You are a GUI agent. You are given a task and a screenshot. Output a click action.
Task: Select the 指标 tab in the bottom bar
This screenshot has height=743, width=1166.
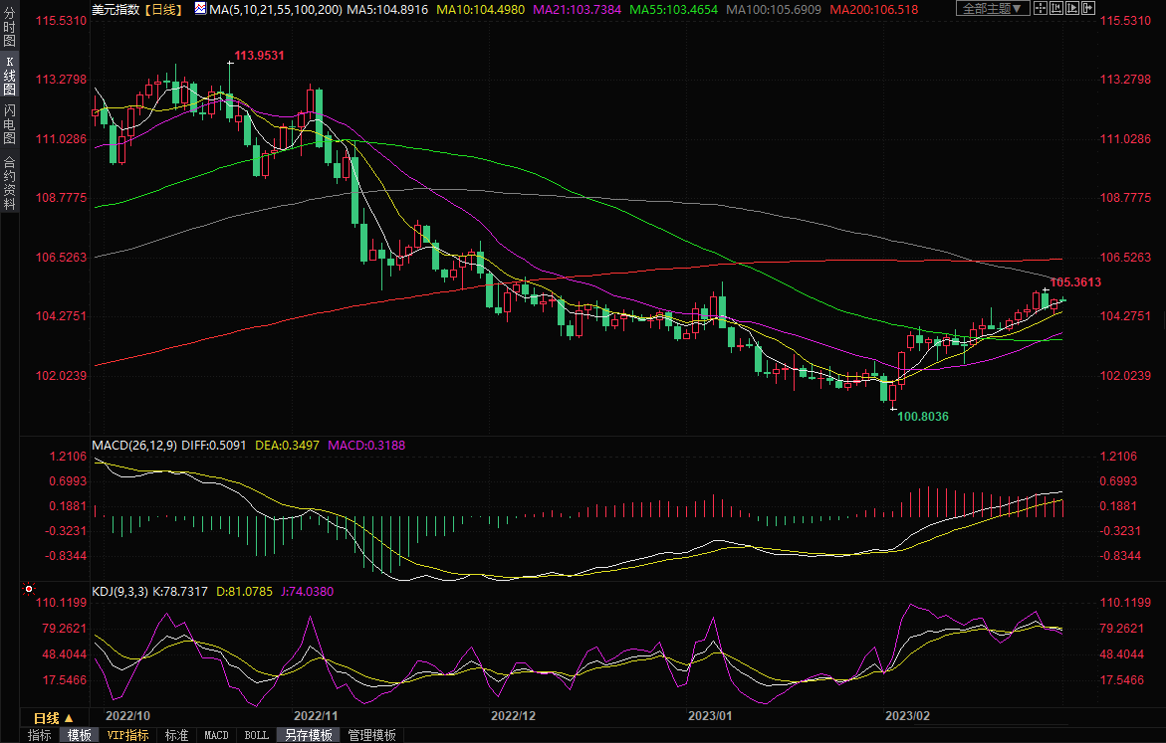click(40, 735)
